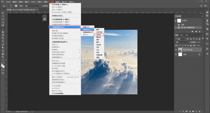
Task: Toggle brush settings panel in options bar
Action: coord(16,6)
